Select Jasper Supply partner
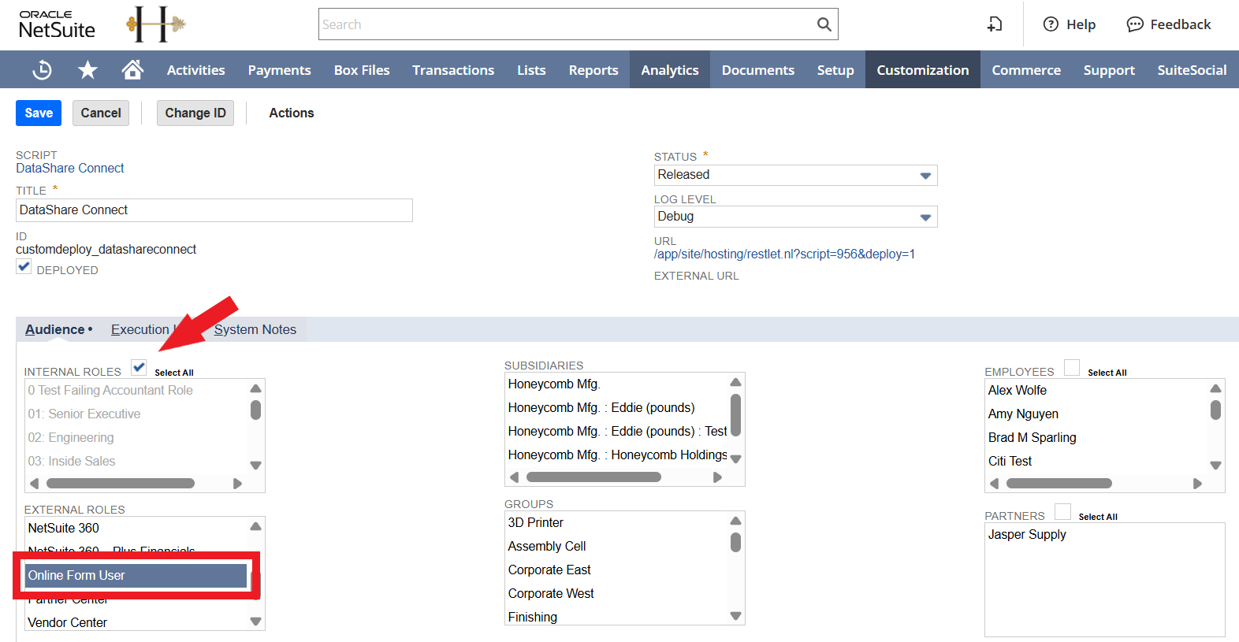The image size is (1239, 642). click(1027, 534)
